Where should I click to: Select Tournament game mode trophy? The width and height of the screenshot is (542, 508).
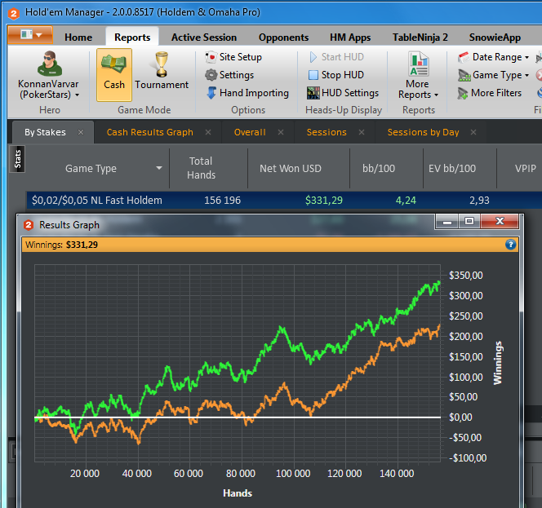161,64
